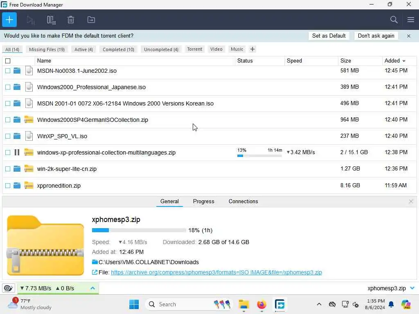Open Firefox from the taskbar

261,304
